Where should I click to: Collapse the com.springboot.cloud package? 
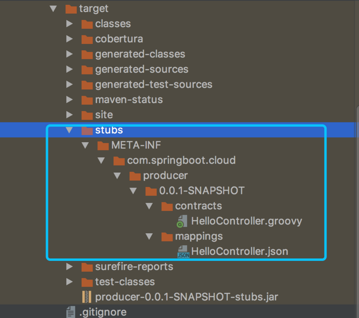click(x=101, y=160)
